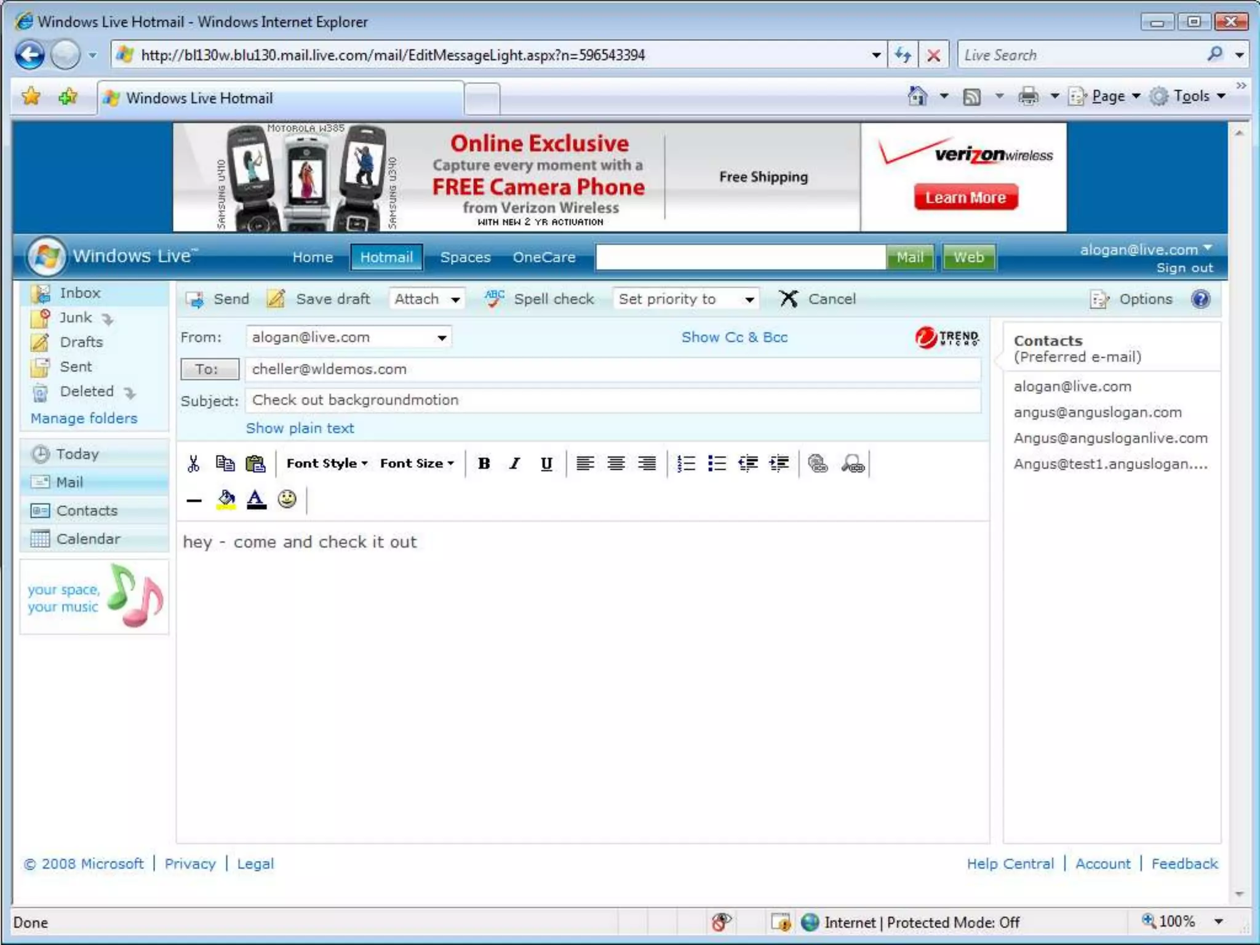Click the IE Print icon
This screenshot has width=1260, height=945.
coord(1028,96)
